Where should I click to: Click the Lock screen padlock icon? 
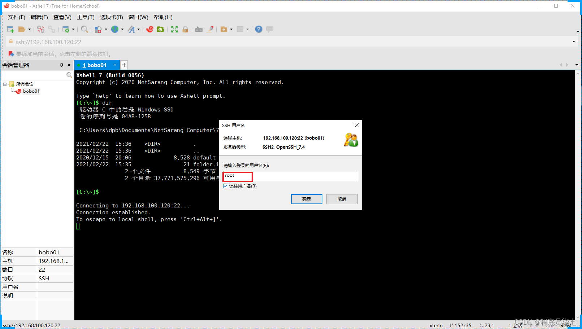point(185,29)
